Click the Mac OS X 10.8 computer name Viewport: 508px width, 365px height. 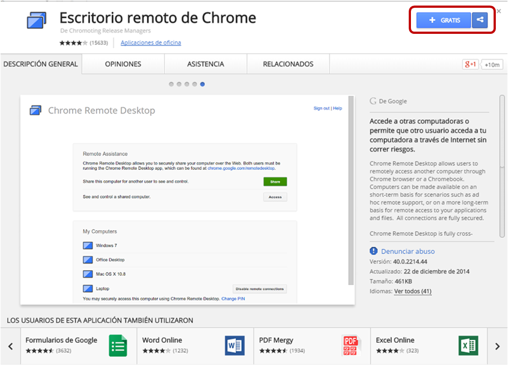click(110, 274)
